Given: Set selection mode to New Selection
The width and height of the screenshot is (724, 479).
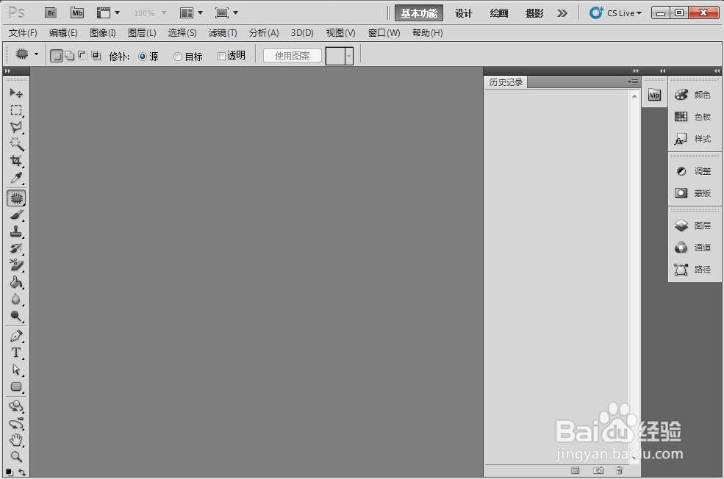Looking at the screenshot, I should (57, 57).
